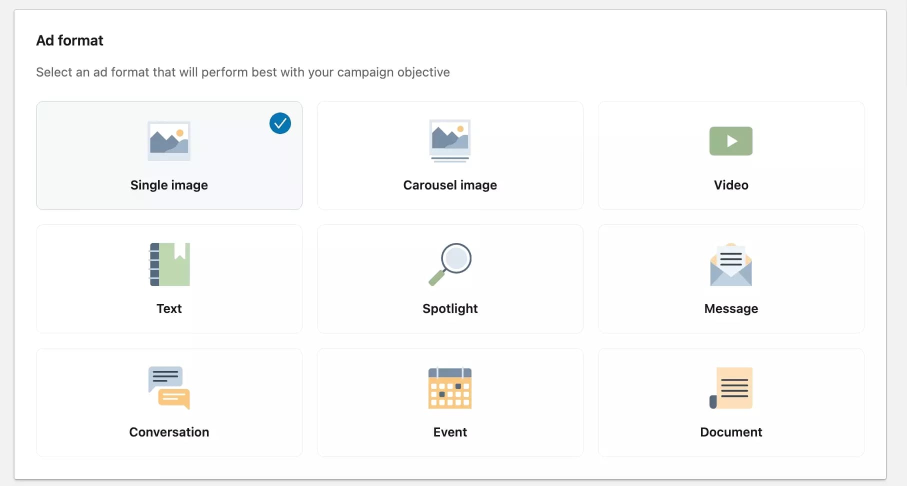The image size is (907, 486).
Task: Choose the Event ad format card
Action: point(449,403)
